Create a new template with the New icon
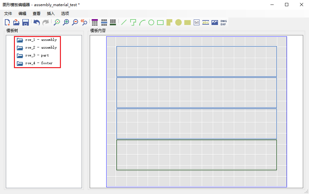 pos(7,22)
